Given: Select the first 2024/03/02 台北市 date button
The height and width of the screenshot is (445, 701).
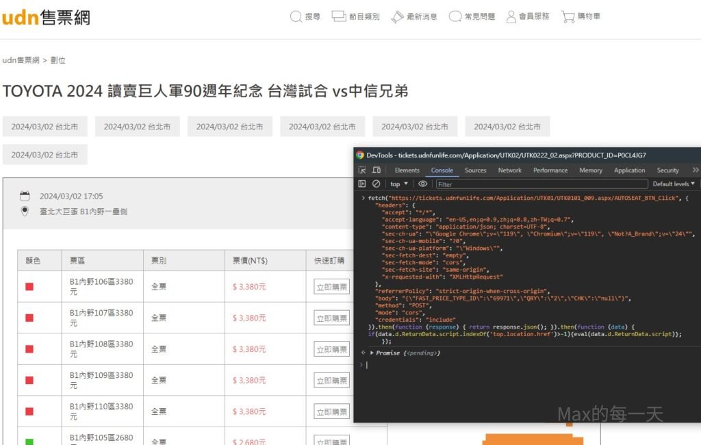Looking at the screenshot, I should coord(44,127).
